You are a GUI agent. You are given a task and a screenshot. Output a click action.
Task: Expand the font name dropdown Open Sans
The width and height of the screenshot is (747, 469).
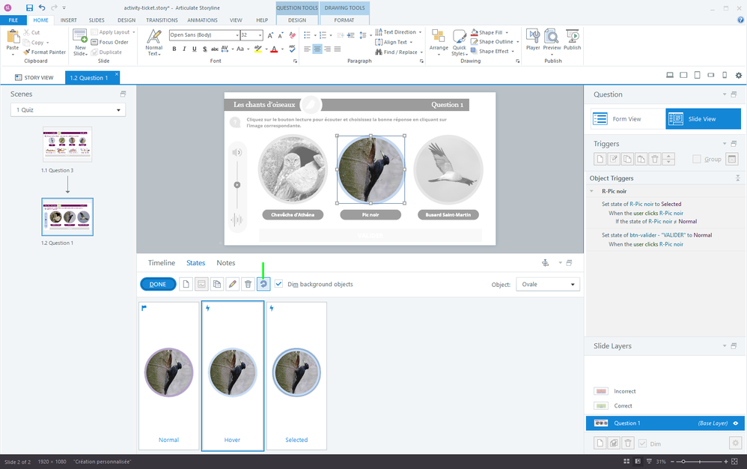pyautogui.click(x=235, y=35)
